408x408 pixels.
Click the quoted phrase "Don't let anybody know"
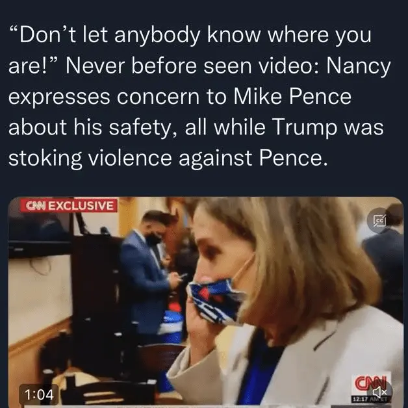click(105, 35)
